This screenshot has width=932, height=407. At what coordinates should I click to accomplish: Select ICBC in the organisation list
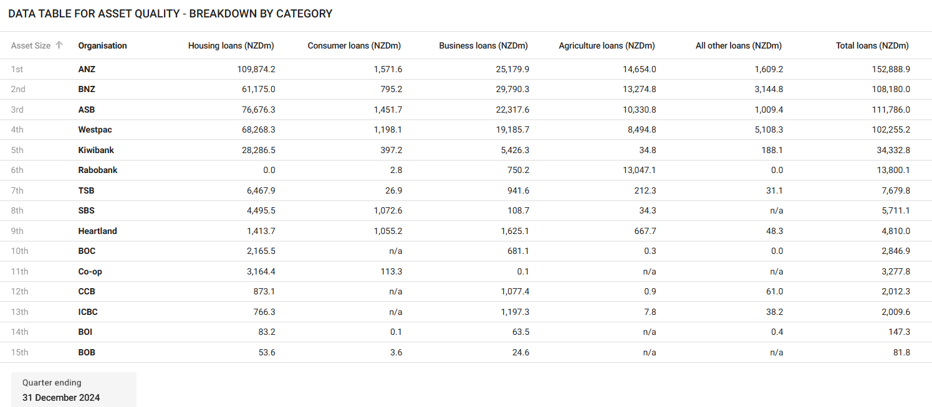(x=88, y=312)
